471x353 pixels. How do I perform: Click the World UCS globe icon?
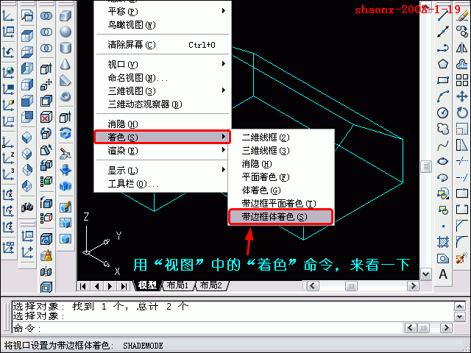tap(8, 72)
